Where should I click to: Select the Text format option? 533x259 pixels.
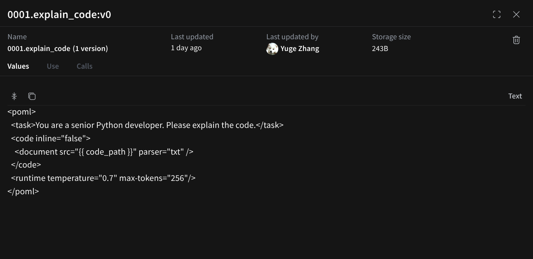point(515,96)
